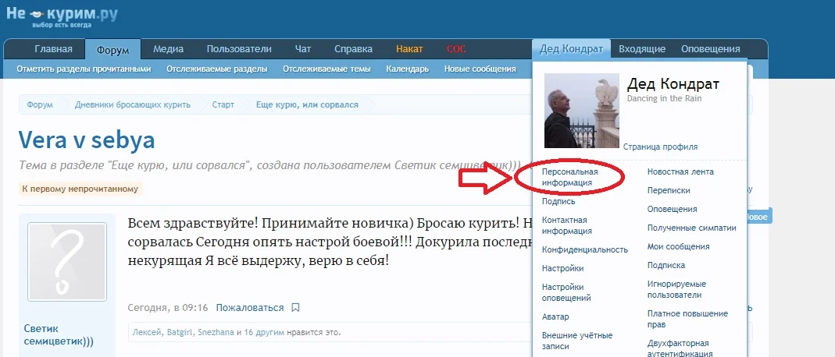Open Snezhana's profile in the likes line
This screenshot has height=357, width=835.
[x=216, y=333]
